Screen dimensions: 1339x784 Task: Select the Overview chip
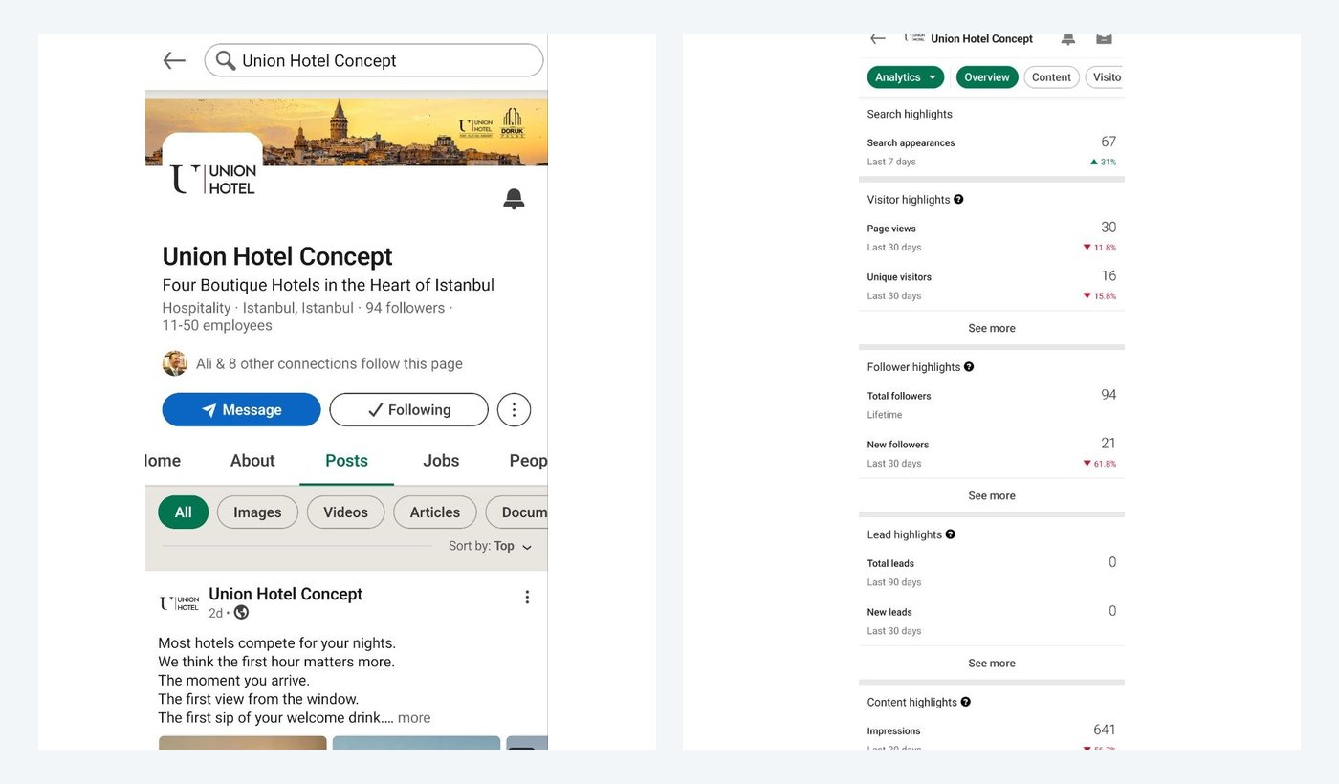987,77
